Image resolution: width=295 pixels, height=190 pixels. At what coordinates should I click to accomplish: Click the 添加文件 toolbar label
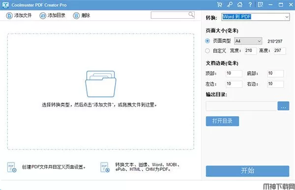point(23,15)
